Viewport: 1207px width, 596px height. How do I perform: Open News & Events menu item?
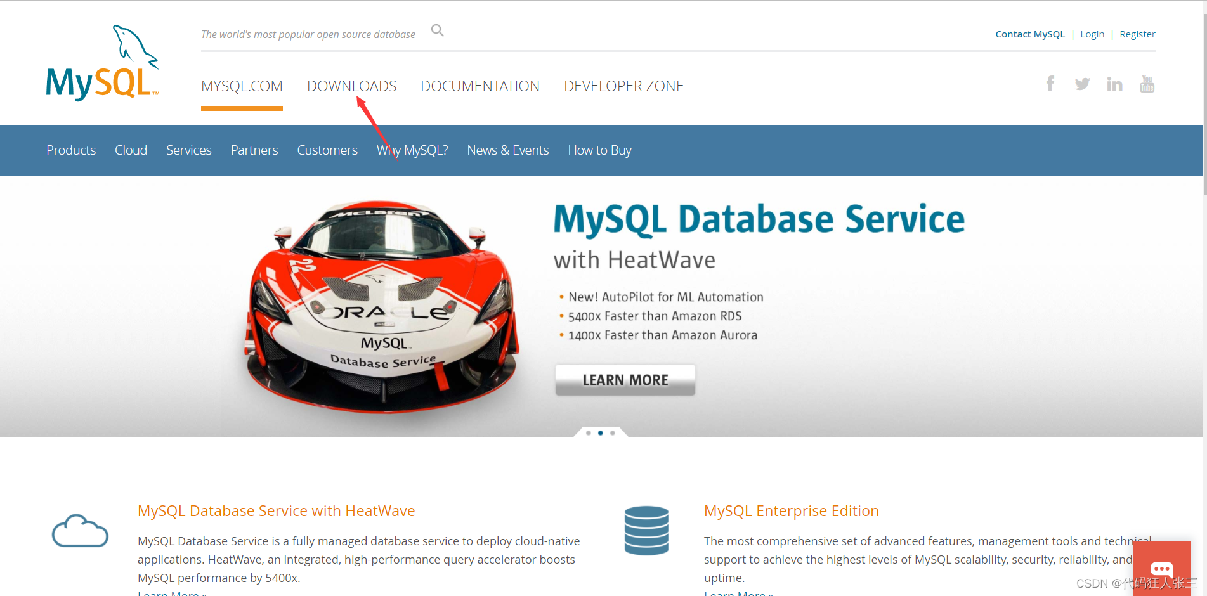point(508,150)
